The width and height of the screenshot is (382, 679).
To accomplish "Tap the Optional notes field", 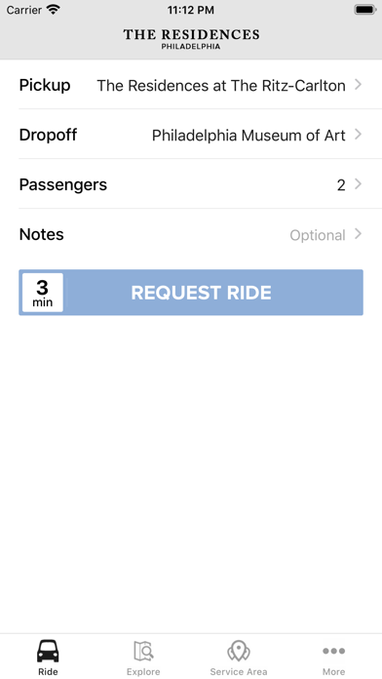I will [318, 235].
